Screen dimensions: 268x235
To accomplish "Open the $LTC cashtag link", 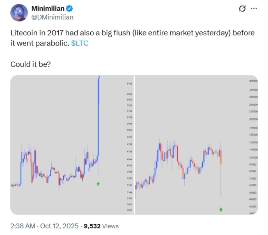I will click(x=80, y=44).
